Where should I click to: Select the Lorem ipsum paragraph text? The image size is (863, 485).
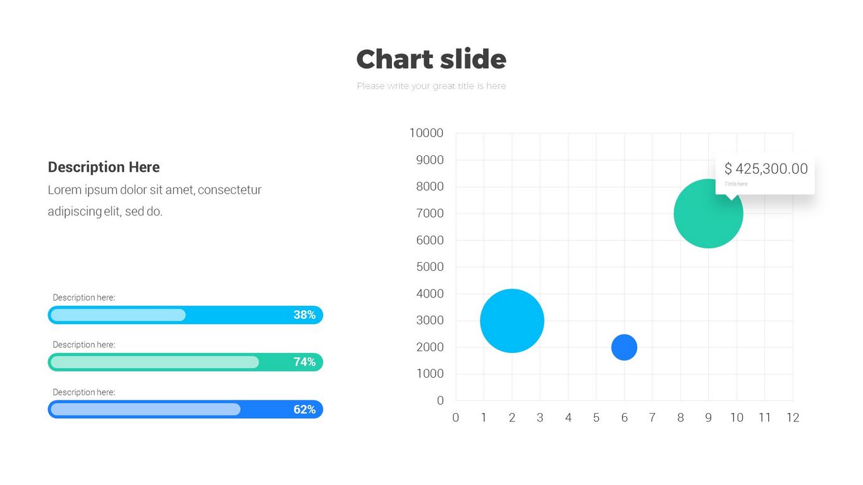click(x=154, y=200)
